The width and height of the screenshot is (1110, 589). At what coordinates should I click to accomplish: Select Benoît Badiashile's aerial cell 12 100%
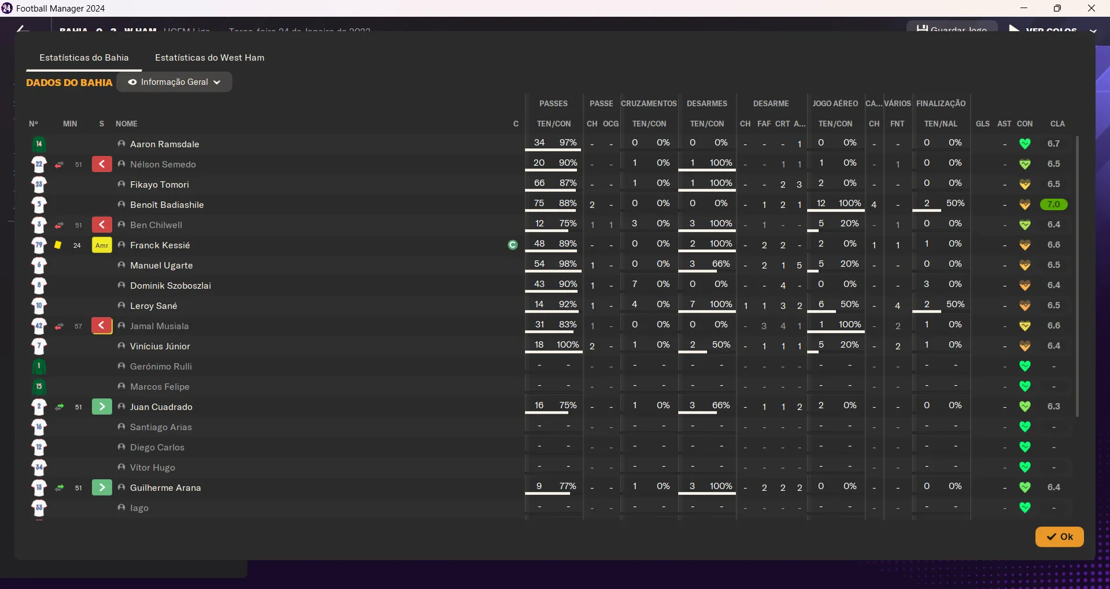pyautogui.click(x=835, y=203)
